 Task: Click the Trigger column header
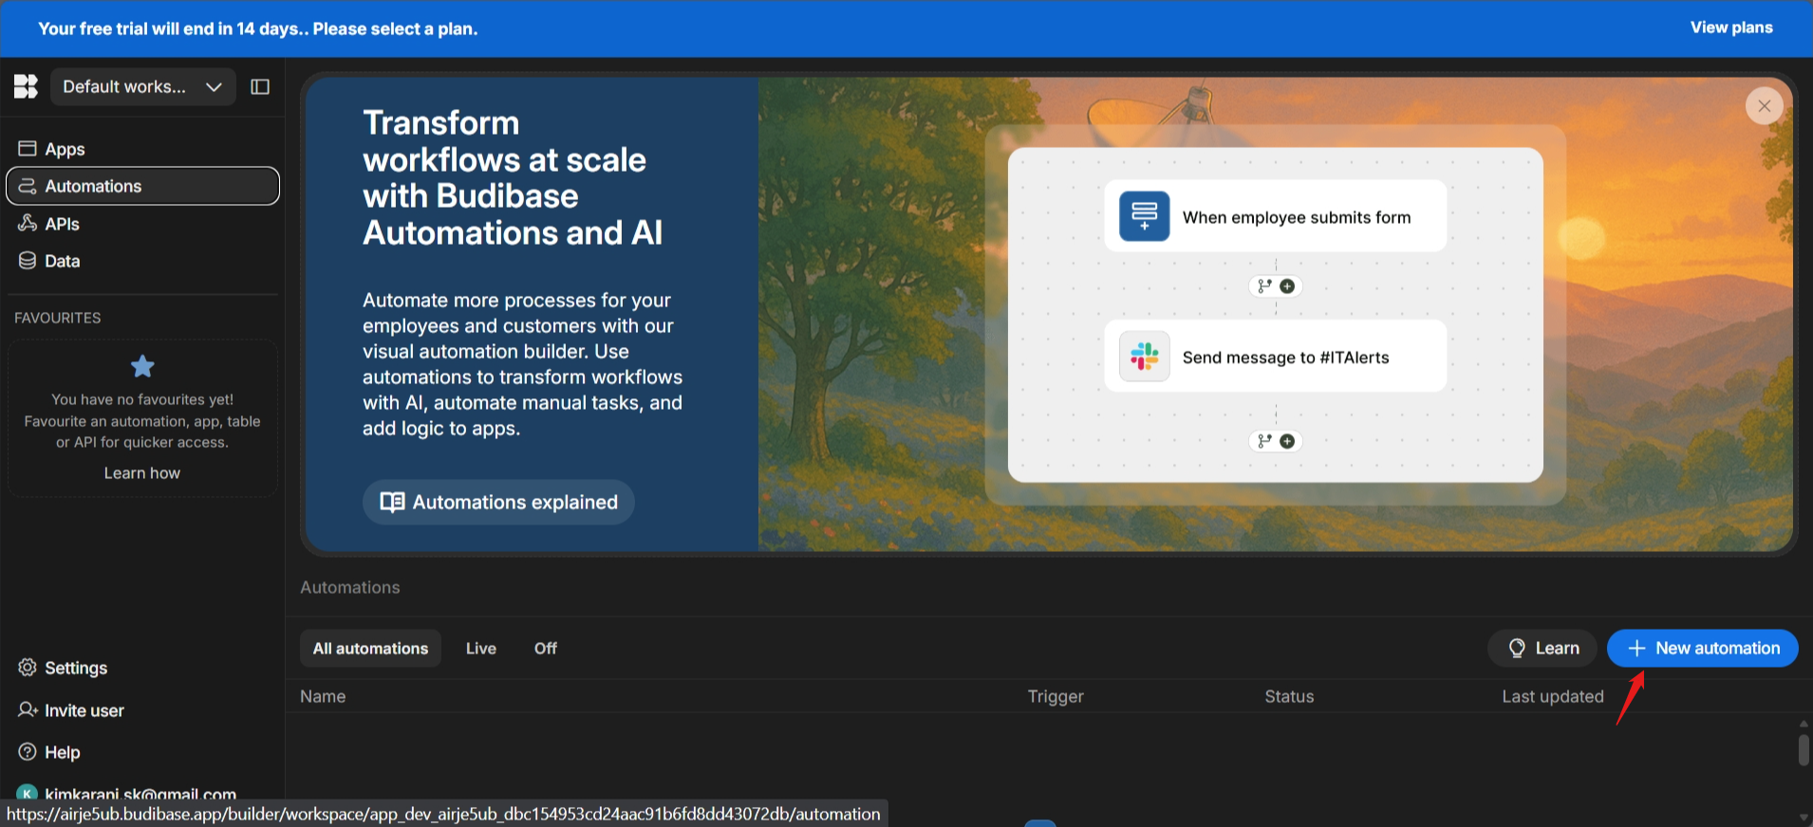tap(1056, 696)
